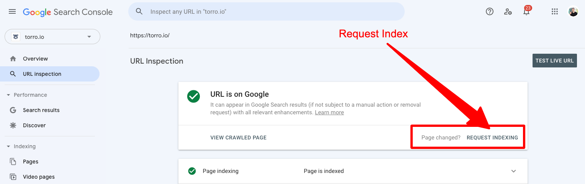Screen dimensions: 585x184
Task: Click the Learn more link
Action: pos(329,113)
